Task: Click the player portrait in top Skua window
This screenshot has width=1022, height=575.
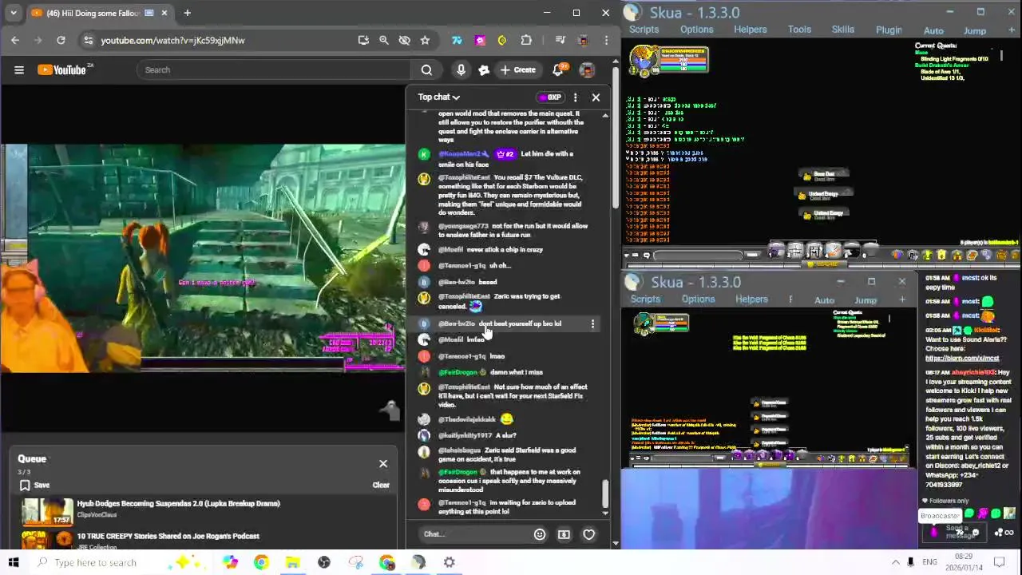Action: (x=643, y=61)
